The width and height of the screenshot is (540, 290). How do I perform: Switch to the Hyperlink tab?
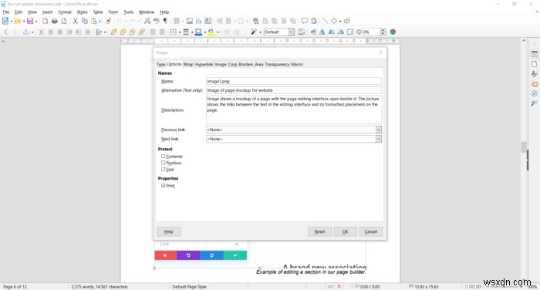point(204,65)
